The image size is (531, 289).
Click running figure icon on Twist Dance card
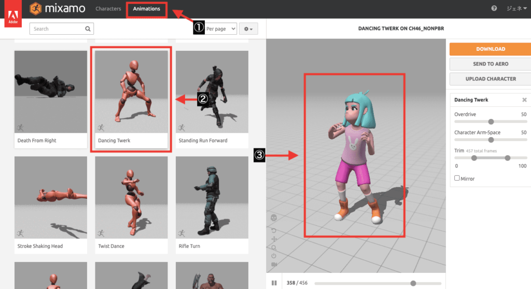tap(101, 233)
